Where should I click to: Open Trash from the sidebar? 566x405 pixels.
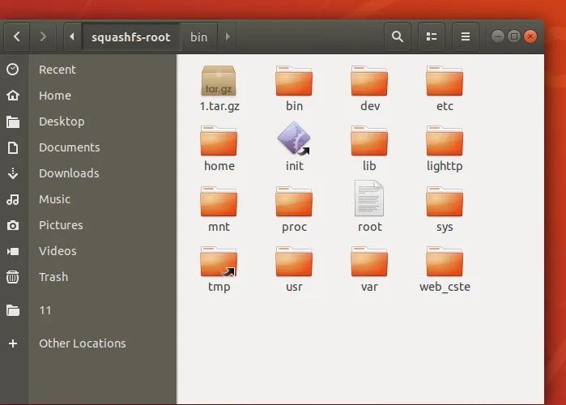[x=53, y=277]
